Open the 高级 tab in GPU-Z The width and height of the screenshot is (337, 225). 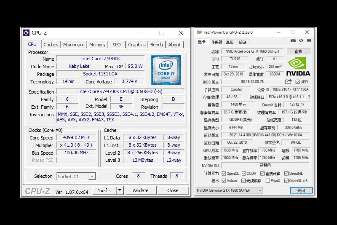click(230, 42)
